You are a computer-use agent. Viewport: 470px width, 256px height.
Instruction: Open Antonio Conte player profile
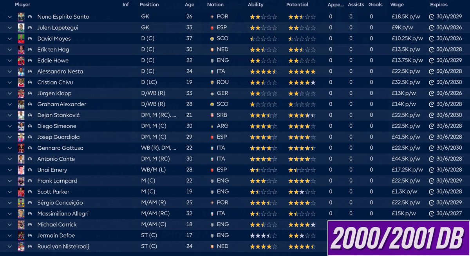click(x=56, y=159)
